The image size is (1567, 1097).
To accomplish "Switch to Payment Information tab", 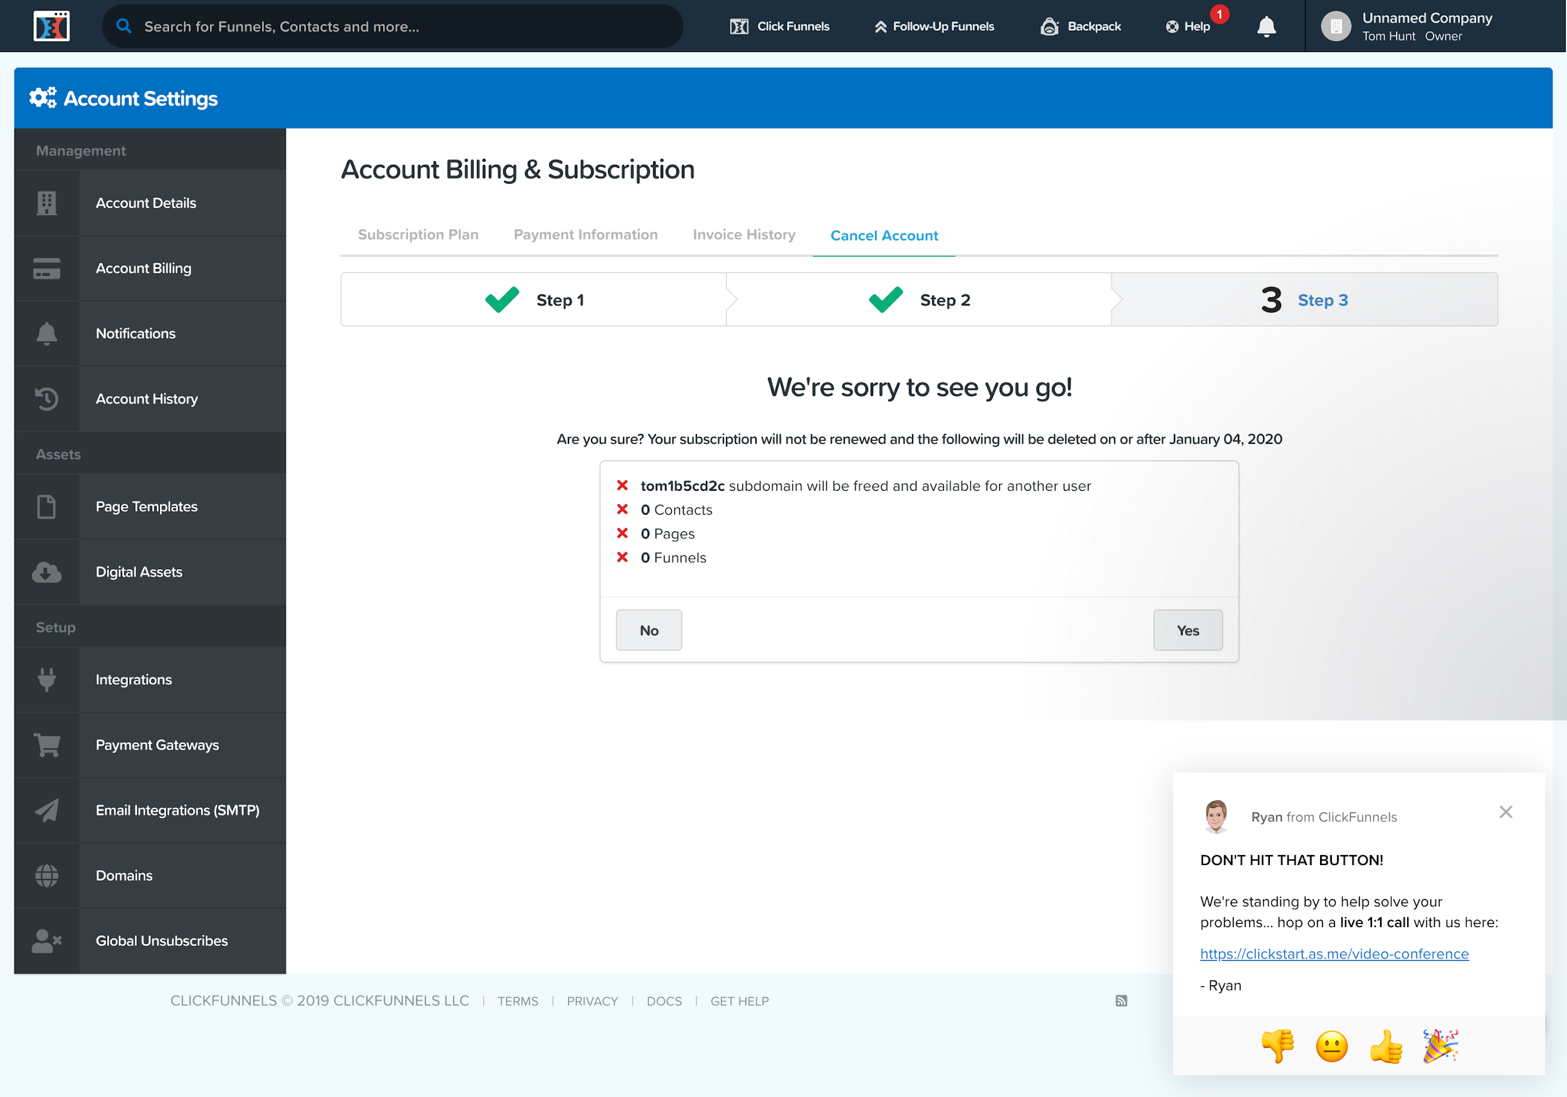I will click(x=585, y=234).
